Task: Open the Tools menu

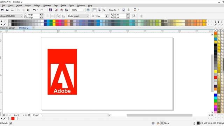Action: (71, 6)
